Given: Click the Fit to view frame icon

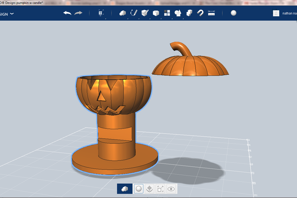Looking at the screenshot, I should 160,189.
